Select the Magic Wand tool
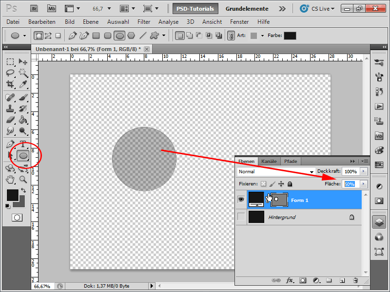 (23, 73)
